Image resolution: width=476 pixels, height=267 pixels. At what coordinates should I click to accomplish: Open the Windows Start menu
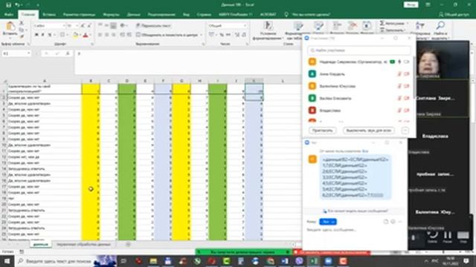(7, 261)
